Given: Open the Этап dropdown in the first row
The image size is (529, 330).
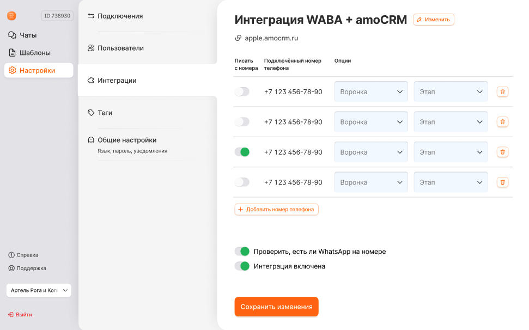Looking at the screenshot, I should [451, 91].
